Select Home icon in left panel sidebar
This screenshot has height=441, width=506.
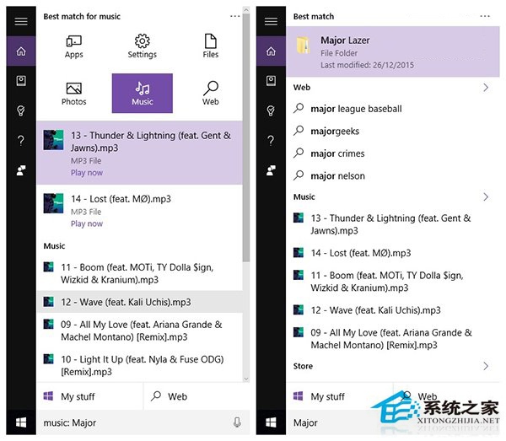[21, 51]
